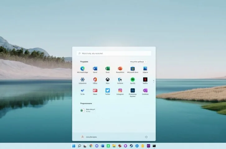Open the Instagram app
Viewport: 226px width, 149px height.
[x=120, y=92]
